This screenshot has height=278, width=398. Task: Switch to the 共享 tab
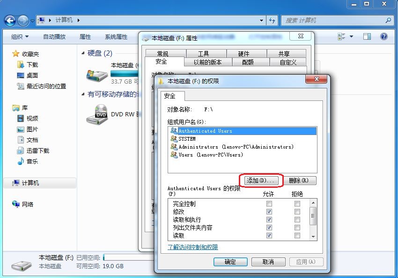[x=284, y=54]
